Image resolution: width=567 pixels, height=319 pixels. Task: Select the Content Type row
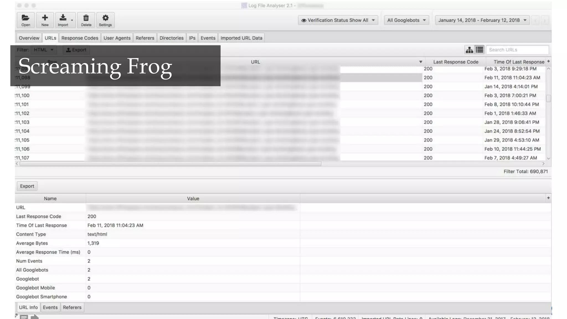(x=283, y=234)
